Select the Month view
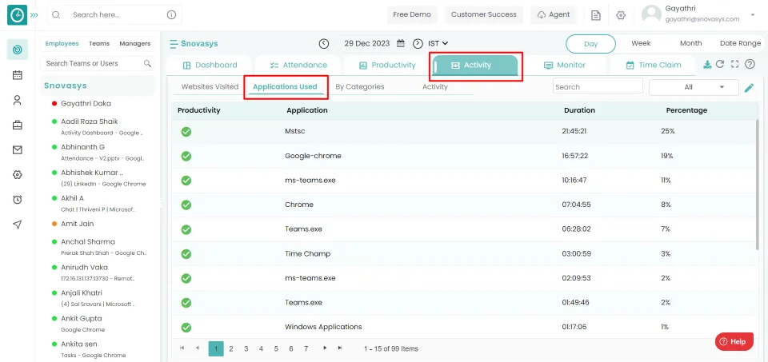This screenshot has height=362, width=768. [x=690, y=43]
